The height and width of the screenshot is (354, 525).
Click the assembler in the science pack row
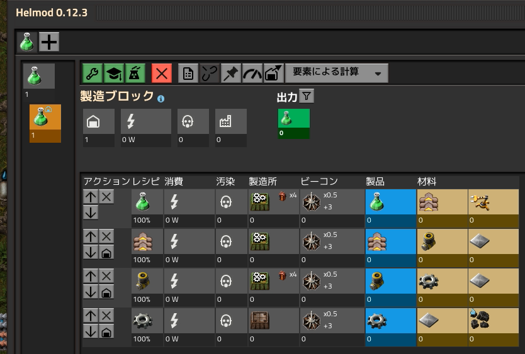point(260,202)
